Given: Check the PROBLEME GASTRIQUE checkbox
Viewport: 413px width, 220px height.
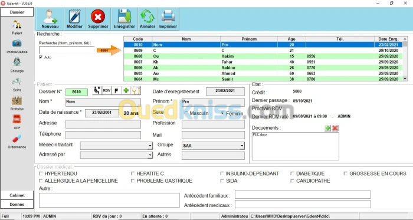Looking at the screenshot, I should click(x=133, y=181).
